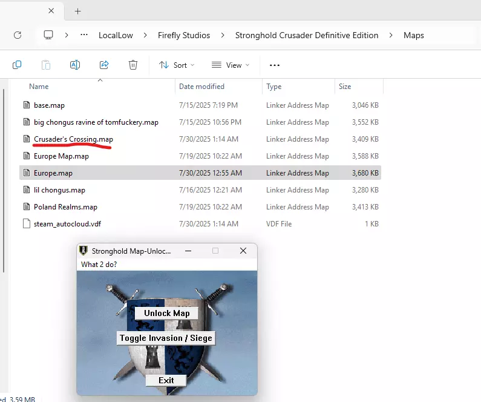
Task: Click the Exit button in Map-Unlocker
Action: pyautogui.click(x=166, y=380)
